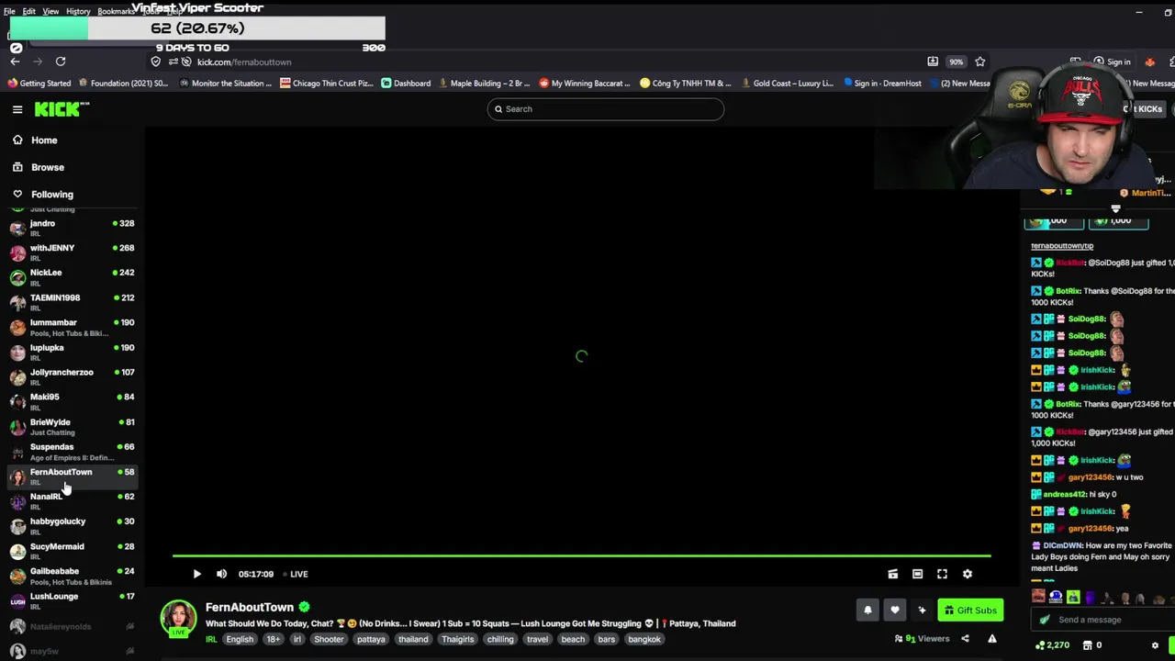Click the Gift Subs button
The image size is (1175, 661).
click(x=970, y=611)
